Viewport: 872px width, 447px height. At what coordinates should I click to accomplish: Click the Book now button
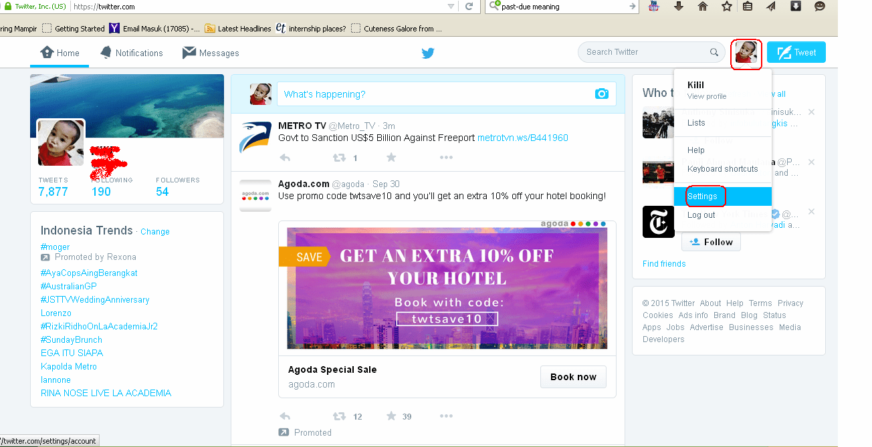tap(573, 377)
